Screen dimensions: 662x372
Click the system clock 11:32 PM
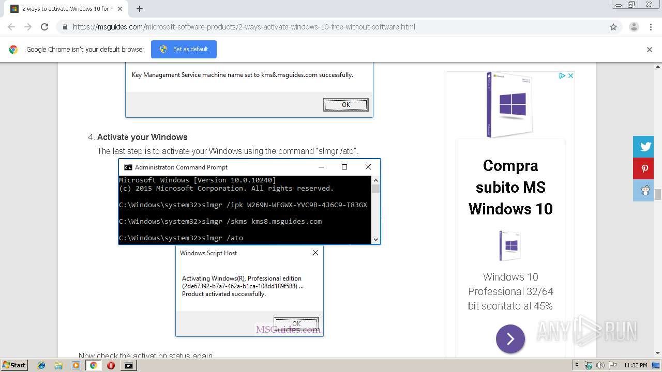point(636,365)
